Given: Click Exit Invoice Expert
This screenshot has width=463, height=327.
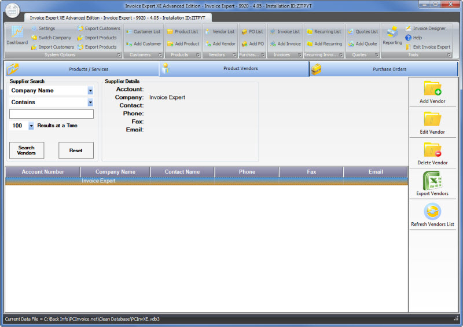Looking at the screenshot, I should tap(428, 47).
